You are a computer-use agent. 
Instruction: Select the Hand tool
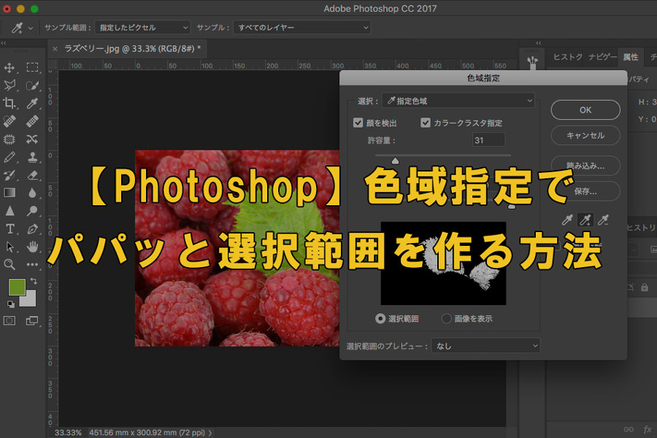[32, 246]
